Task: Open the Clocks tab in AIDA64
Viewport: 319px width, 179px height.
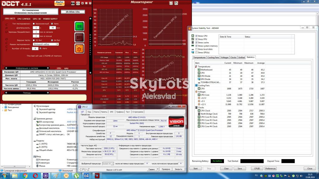Action: click(x=233, y=57)
